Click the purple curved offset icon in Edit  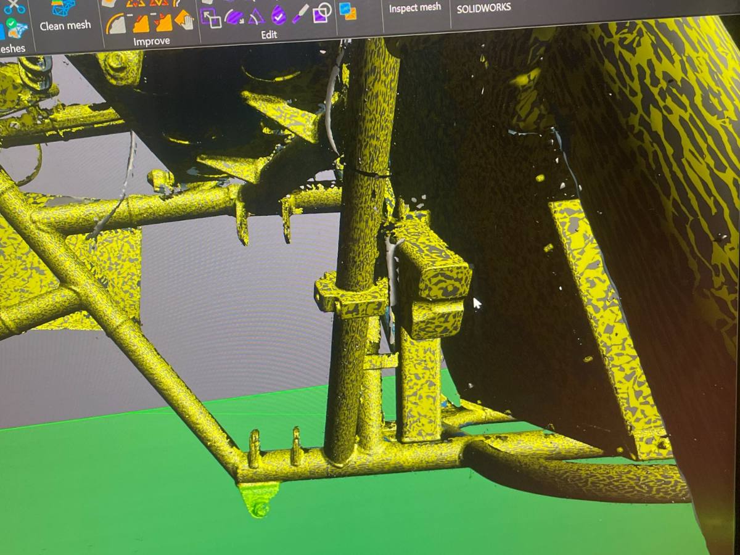pyautogui.click(x=234, y=17)
